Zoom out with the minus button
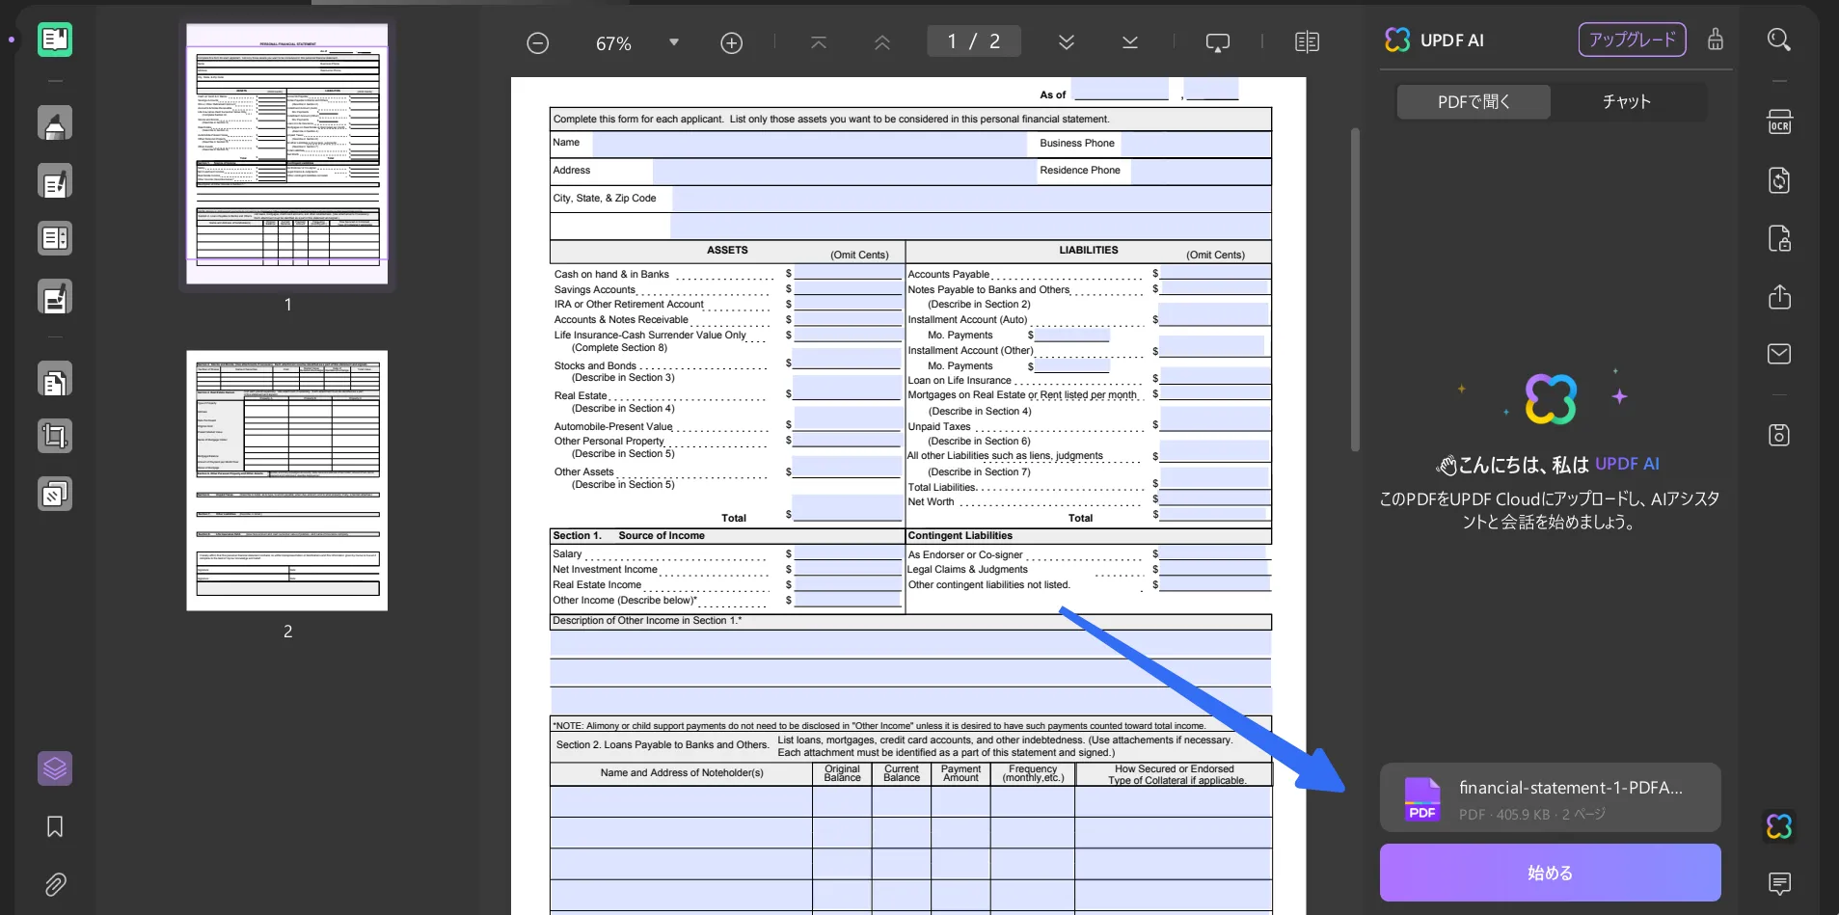The width and height of the screenshot is (1839, 915). [x=538, y=43]
